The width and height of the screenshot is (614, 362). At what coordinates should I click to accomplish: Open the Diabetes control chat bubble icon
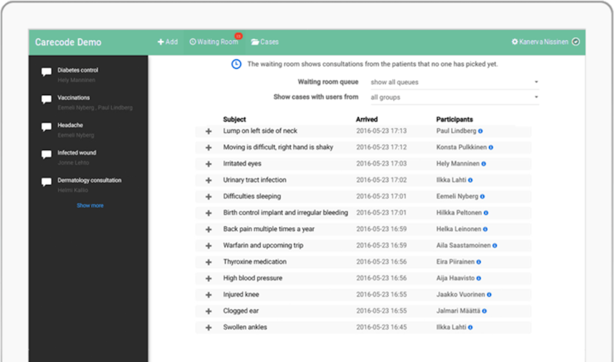point(46,72)
